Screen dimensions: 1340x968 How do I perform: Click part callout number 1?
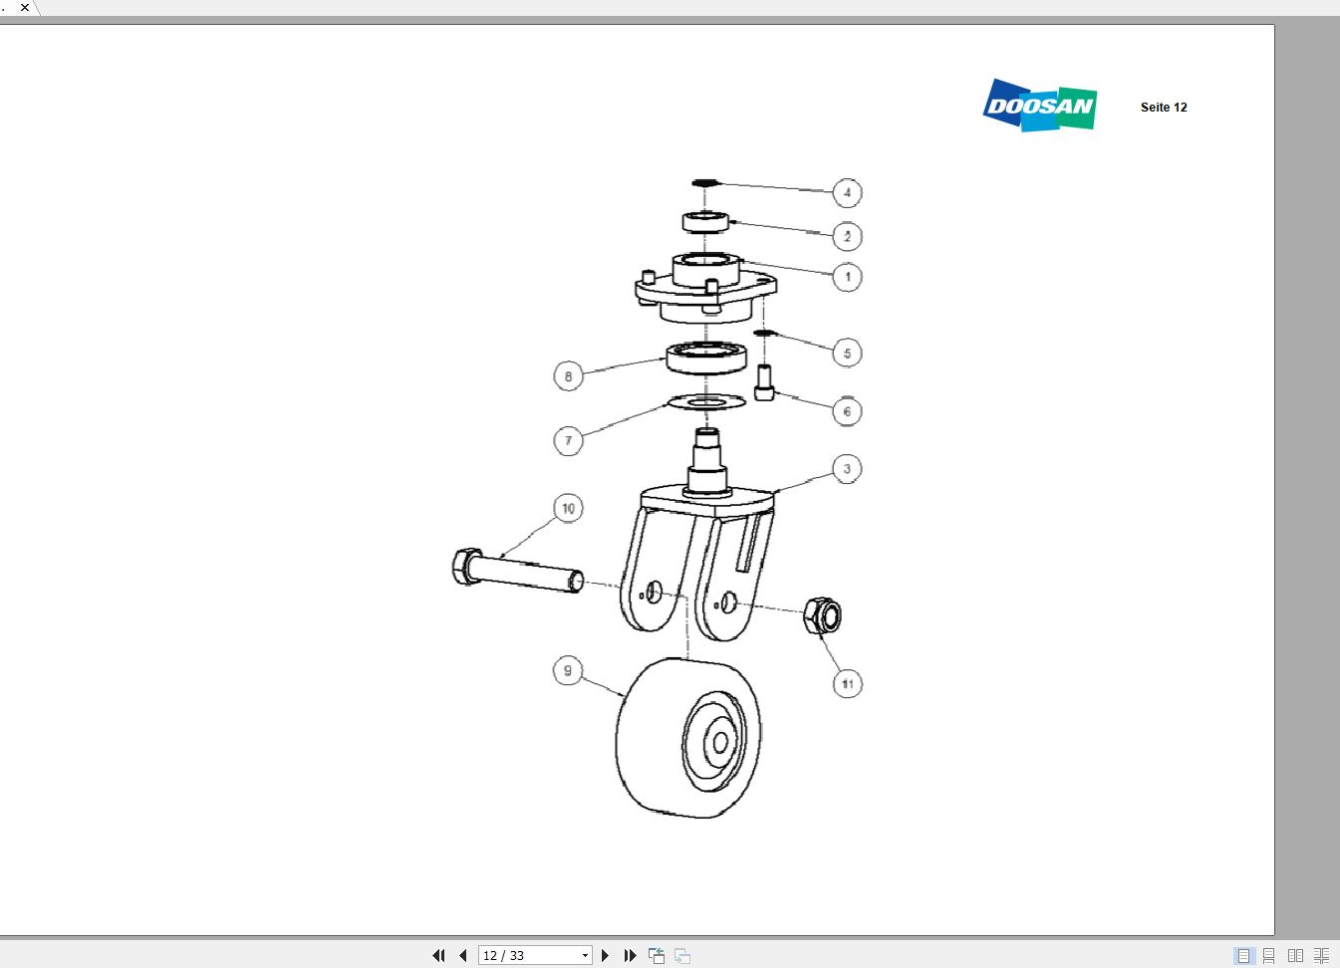(x=847, y=277)
